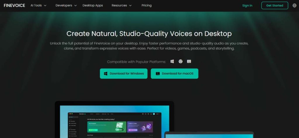Go to the Pricing page
The image size is (299, 138).
click(147, 6)
